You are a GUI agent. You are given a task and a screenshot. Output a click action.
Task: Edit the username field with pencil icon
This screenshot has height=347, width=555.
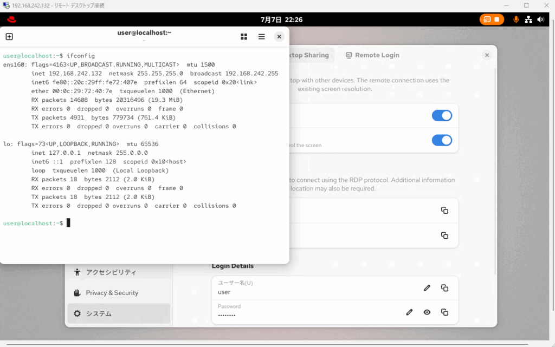(427, 288)
